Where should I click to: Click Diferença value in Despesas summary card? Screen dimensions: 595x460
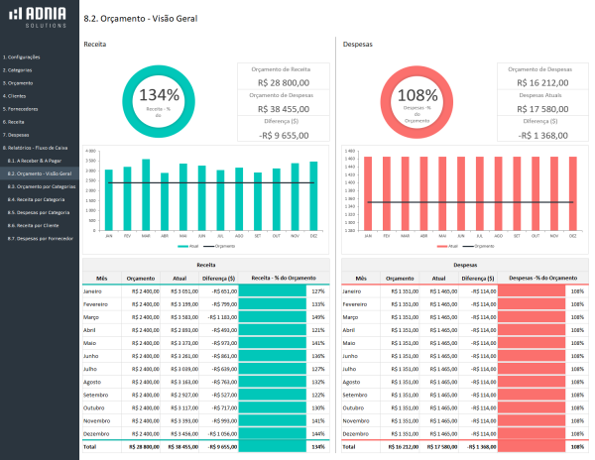tap(537, 135)
